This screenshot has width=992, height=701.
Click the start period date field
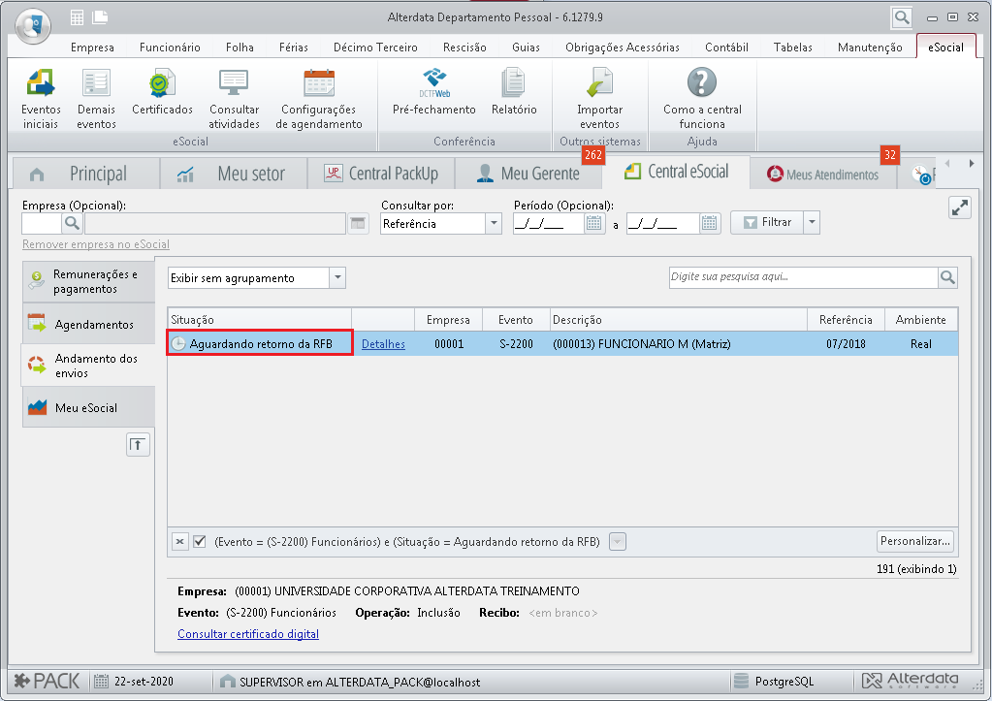tap(549, 223)
